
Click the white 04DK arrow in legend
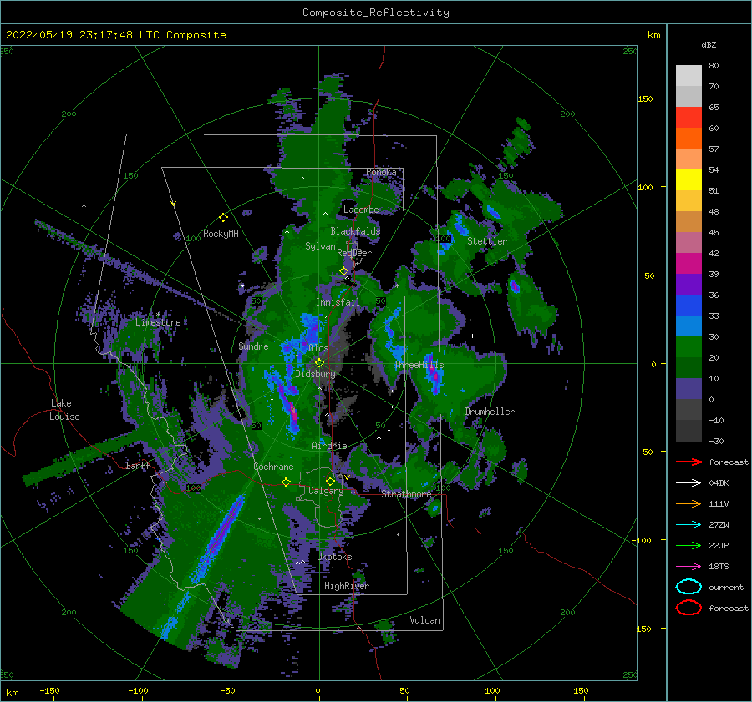pyautogui.click(x=688, y=483)
